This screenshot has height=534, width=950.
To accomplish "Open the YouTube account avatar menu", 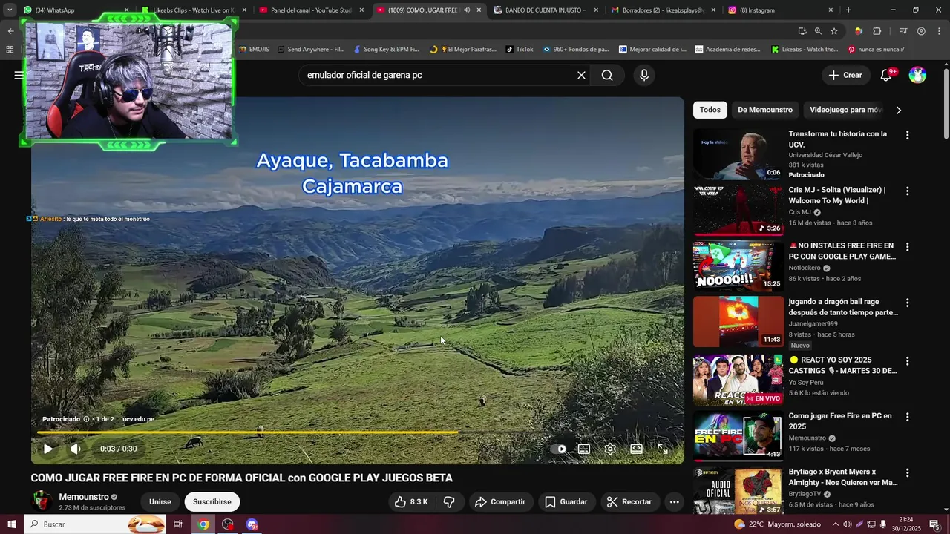I will [x=917, y=75].
